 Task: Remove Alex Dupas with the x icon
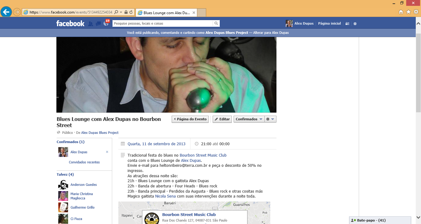coord(107,152)
